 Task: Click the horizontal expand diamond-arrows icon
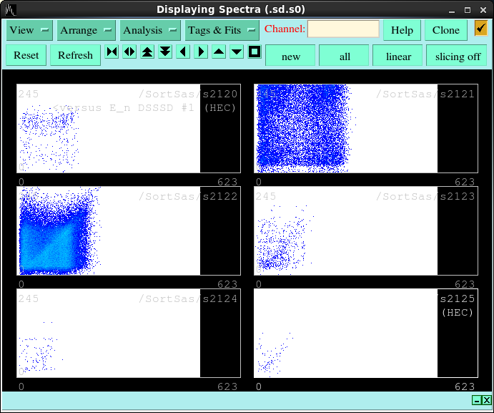[129, 52]
